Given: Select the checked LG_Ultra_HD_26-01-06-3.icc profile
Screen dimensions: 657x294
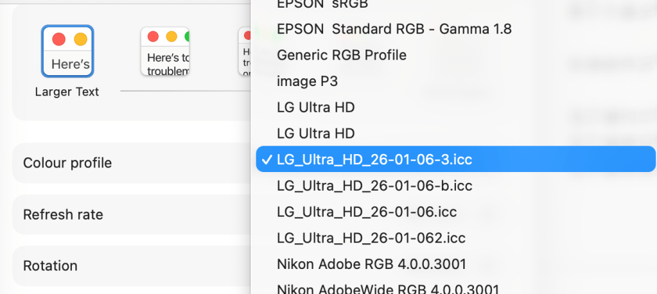Looking at the screenshot, I should pos(374,159).
